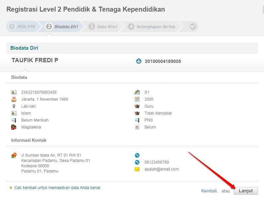Click the Lanjut button
This screenshot has width=264, height=203.
point(246,191)
